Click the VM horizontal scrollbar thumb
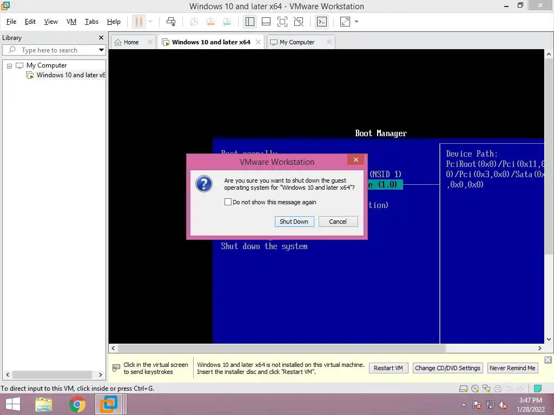Screen dimensions: 554x415 click(281, 349)
